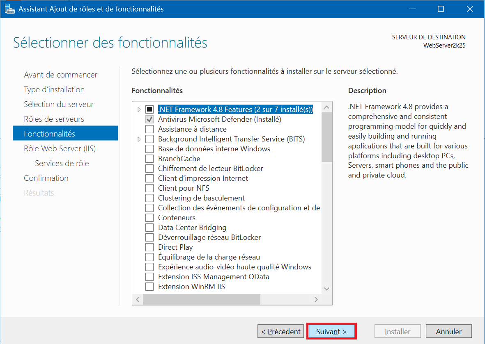Check the BranchCache feature box
The image size is (485, 344).
(149, 159)
